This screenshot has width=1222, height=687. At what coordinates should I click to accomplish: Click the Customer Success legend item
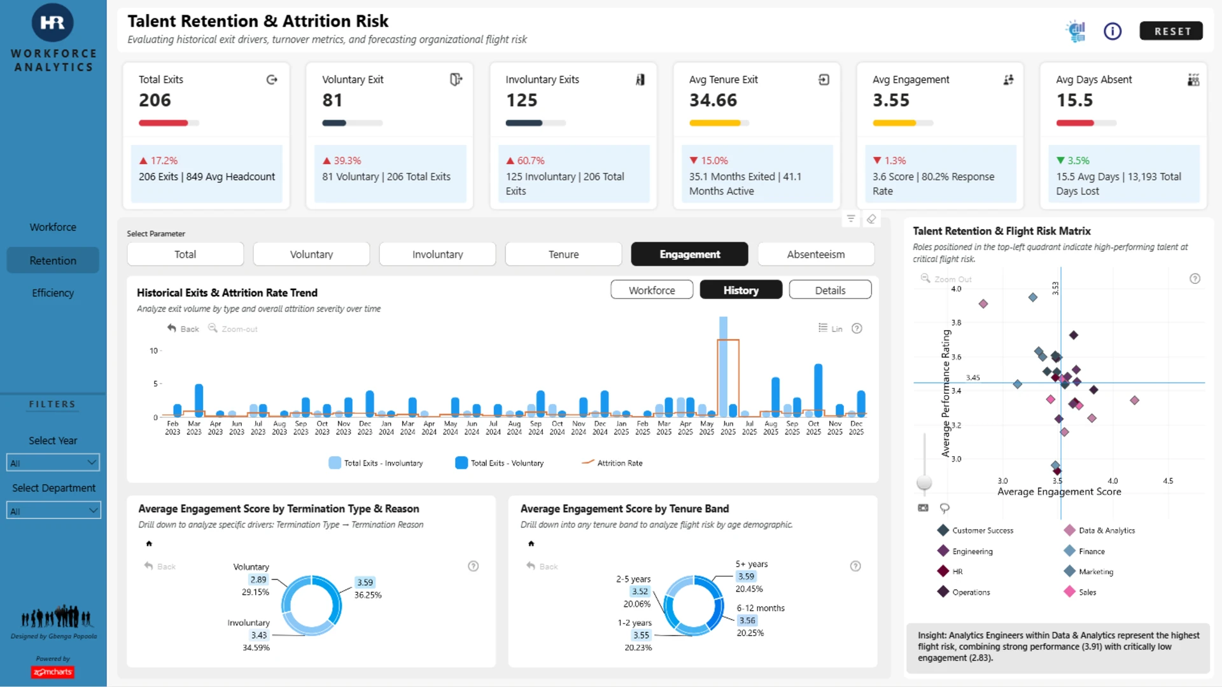pos(975,531)
